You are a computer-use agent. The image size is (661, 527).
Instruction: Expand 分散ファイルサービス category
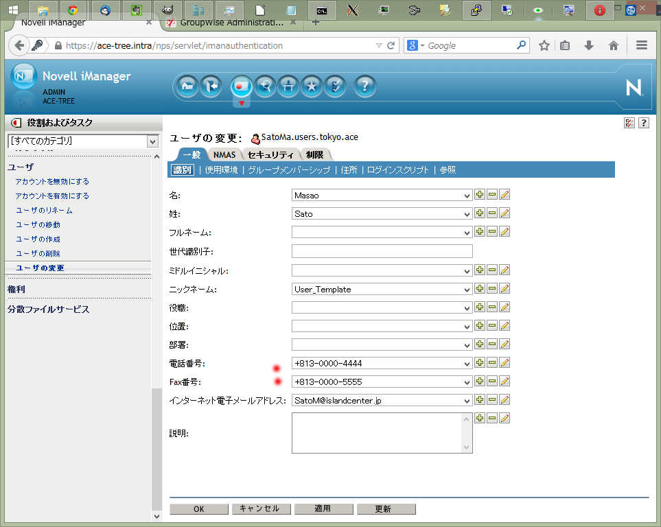click(x=49, y=309)
